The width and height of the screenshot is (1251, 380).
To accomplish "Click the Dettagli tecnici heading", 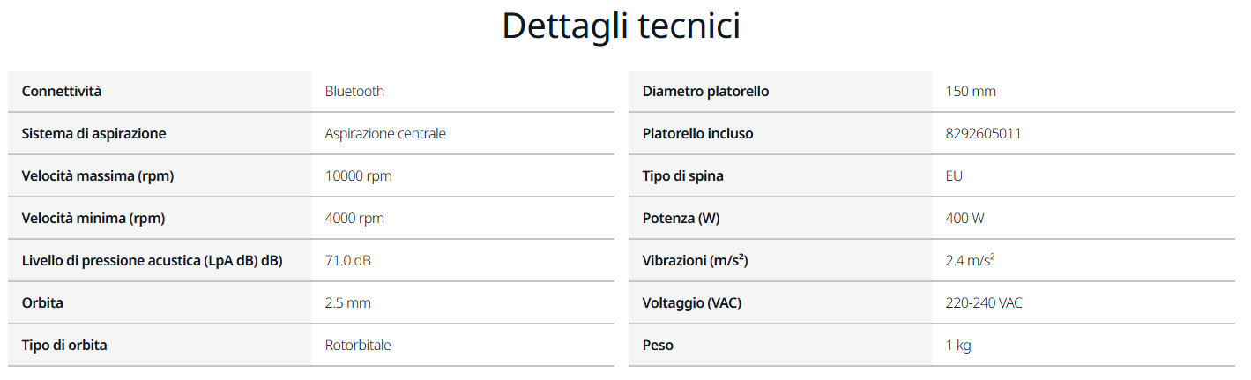I will 621,26.
